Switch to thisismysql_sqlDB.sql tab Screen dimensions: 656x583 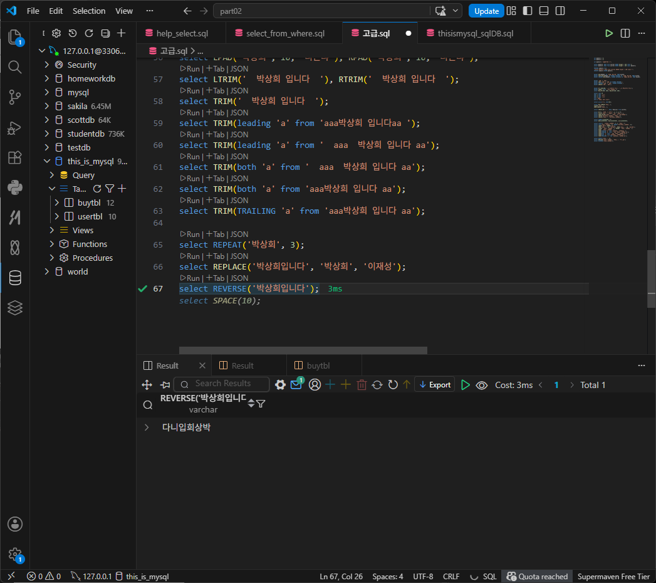tap(474, 33)
